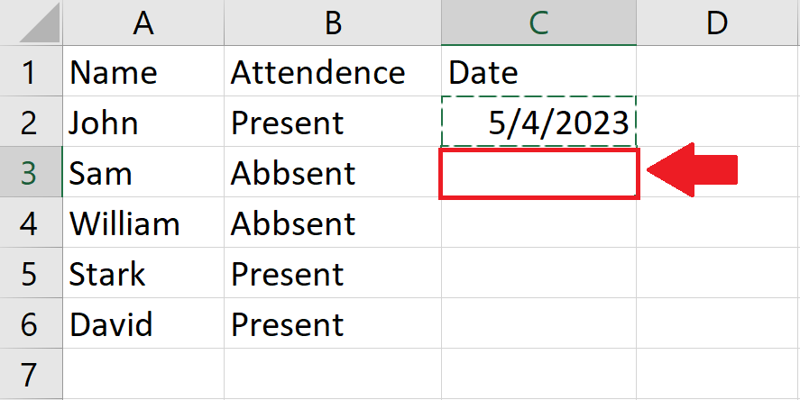
Task: Select row 3 header
Action: pos(32,172)
